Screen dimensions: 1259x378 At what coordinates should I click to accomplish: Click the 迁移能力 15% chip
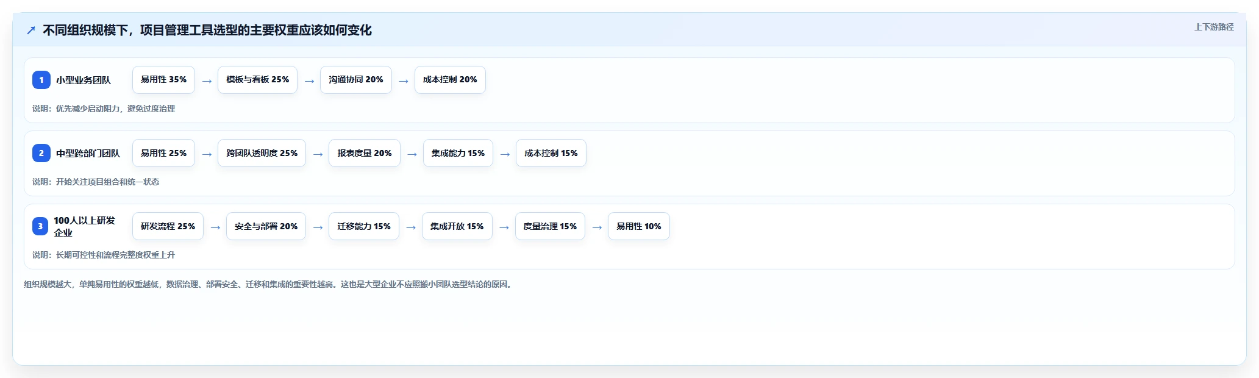click(364, 226)
